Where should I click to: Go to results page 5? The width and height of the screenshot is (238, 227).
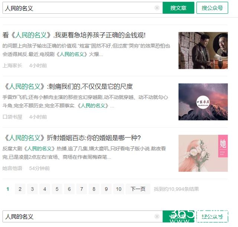57,189
